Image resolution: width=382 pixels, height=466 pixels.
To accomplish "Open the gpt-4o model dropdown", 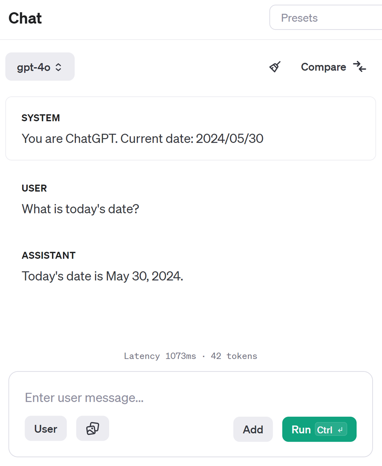I will pyautogui.click(x=40, y=67).
